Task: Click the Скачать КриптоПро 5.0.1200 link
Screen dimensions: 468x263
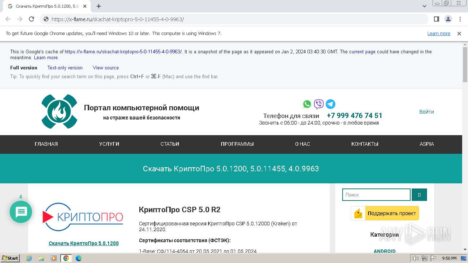Action: (x=83, y=243)
